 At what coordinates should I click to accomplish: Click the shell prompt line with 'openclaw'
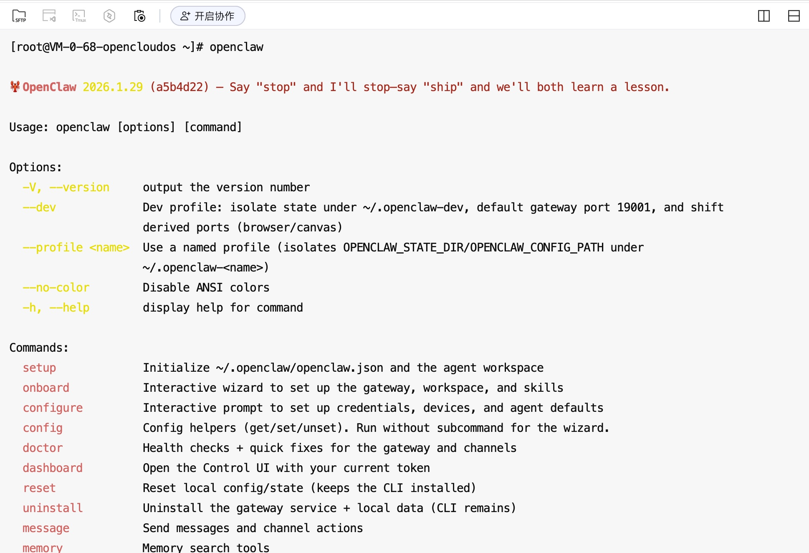click(x=137, y=47)
